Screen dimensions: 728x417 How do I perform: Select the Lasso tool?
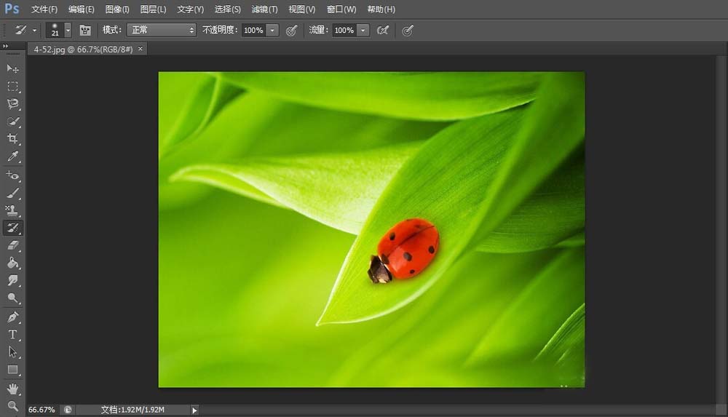pyautogui.click(x=12, y=103)
